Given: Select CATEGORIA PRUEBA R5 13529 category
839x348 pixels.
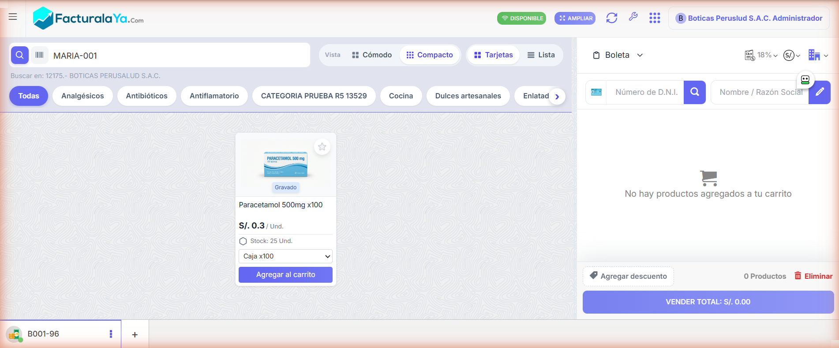Looking at the screenshot, I should point(314,96).
